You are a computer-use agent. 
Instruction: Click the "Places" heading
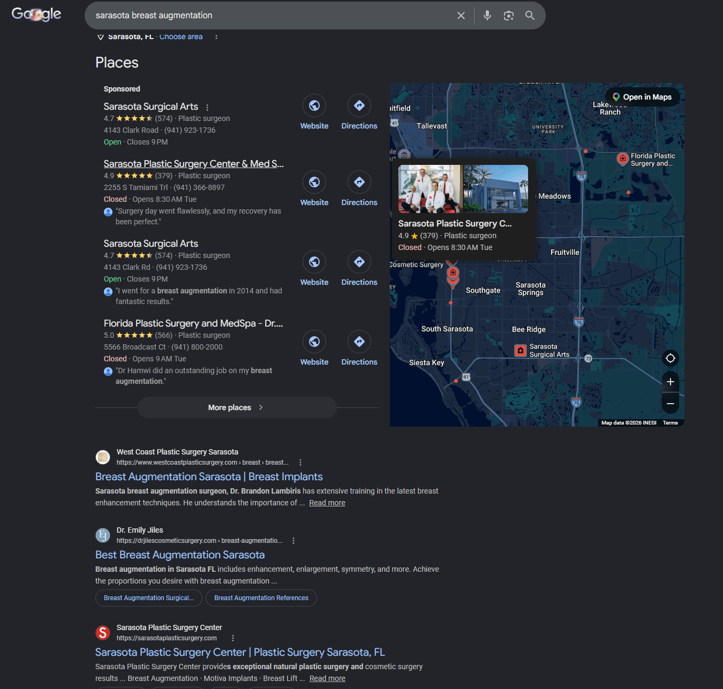point(117,63)
